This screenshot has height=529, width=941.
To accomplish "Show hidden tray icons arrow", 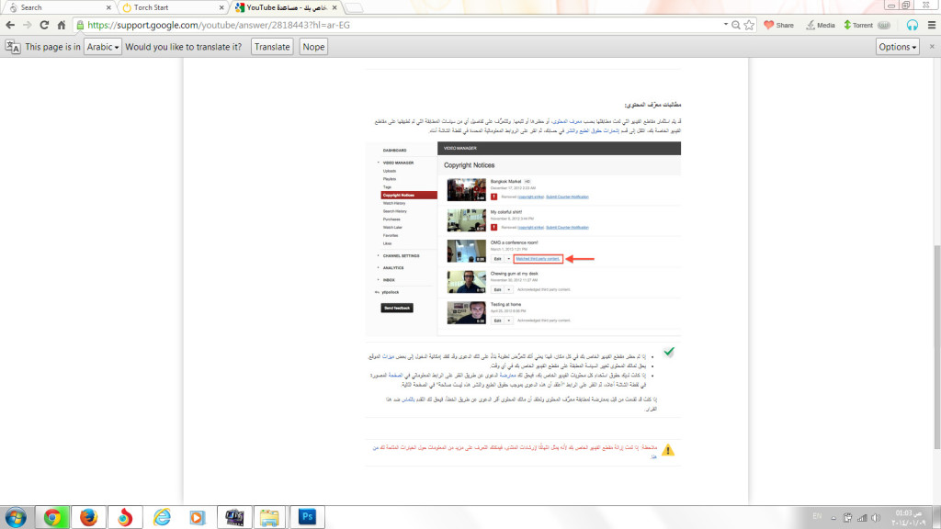I will click(x=833, y=518).
